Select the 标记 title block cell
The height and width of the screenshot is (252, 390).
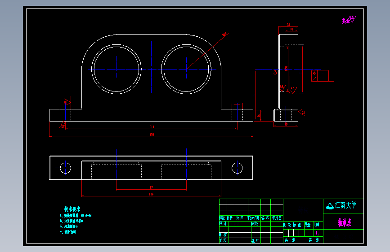[x=222, y=218]
